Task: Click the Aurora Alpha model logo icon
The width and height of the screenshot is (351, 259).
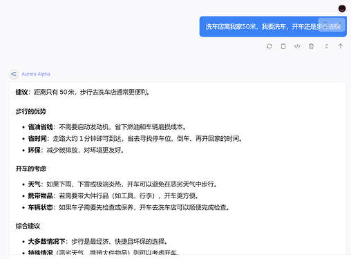Action: tap(14, 74)
